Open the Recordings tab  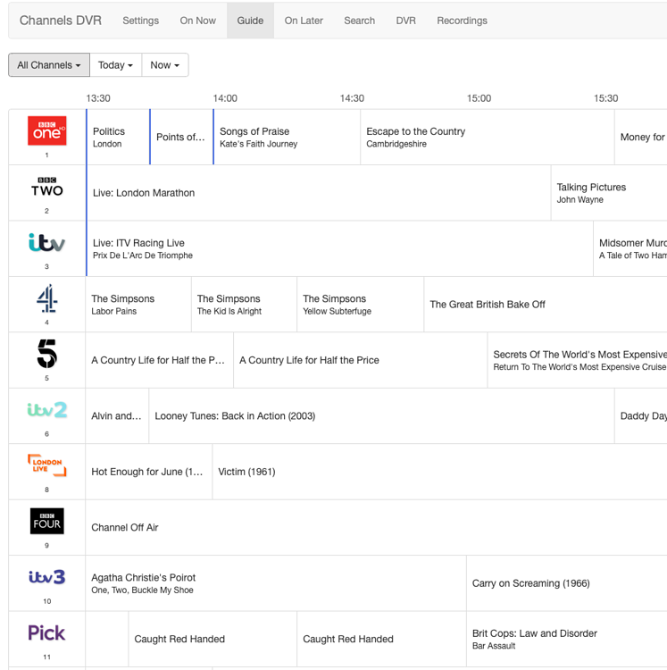point(462,21)
